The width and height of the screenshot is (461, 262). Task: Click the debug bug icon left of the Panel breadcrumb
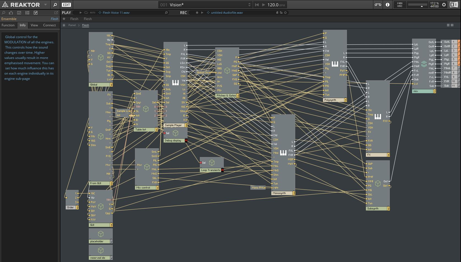tap(64, 25)
